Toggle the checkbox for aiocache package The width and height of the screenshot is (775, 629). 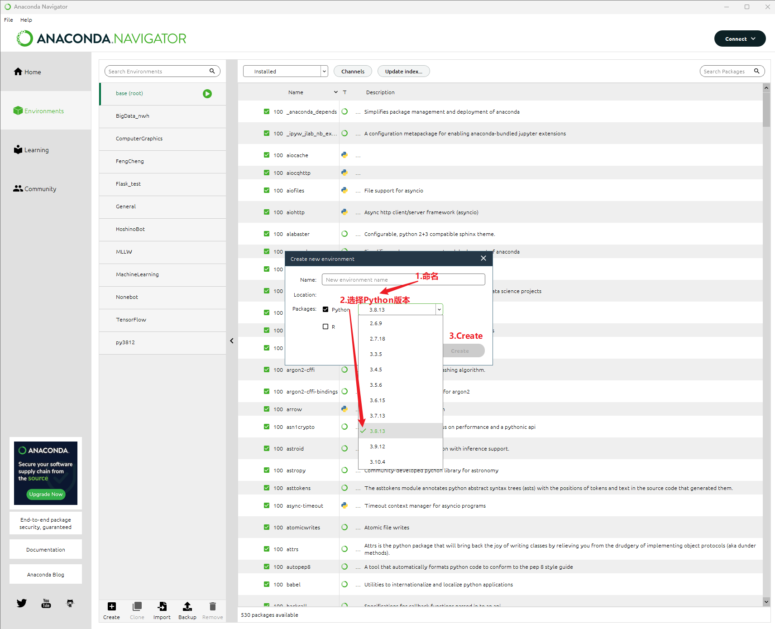point(267,155)
